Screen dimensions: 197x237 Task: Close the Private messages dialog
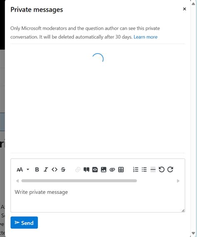tap(185, 9)
